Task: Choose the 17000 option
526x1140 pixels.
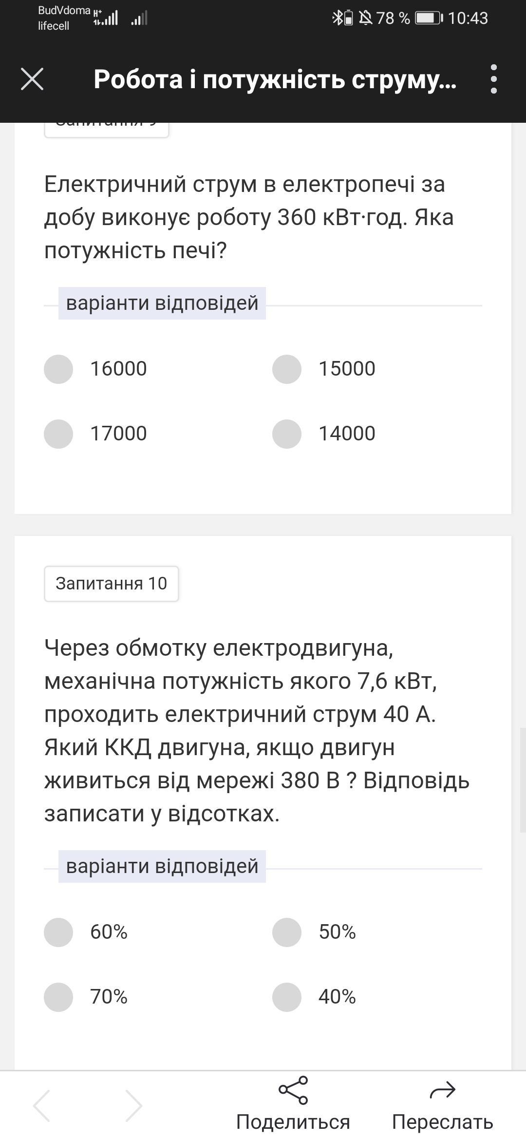Action: click(x=58, y=434)
